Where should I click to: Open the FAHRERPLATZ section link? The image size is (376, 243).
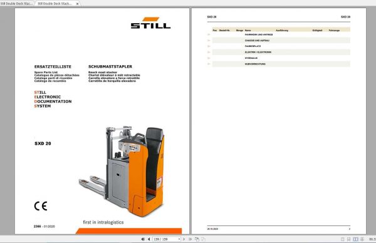pyautogui.click(x=253, y=46)
